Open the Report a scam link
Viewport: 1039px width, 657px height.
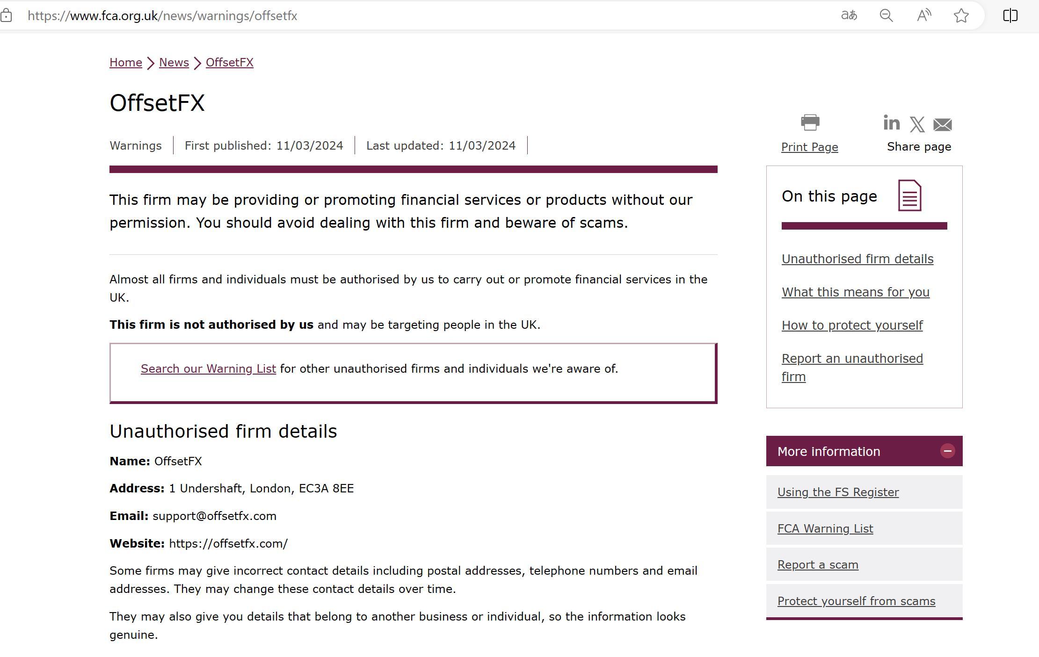click(x=818, y=565)
